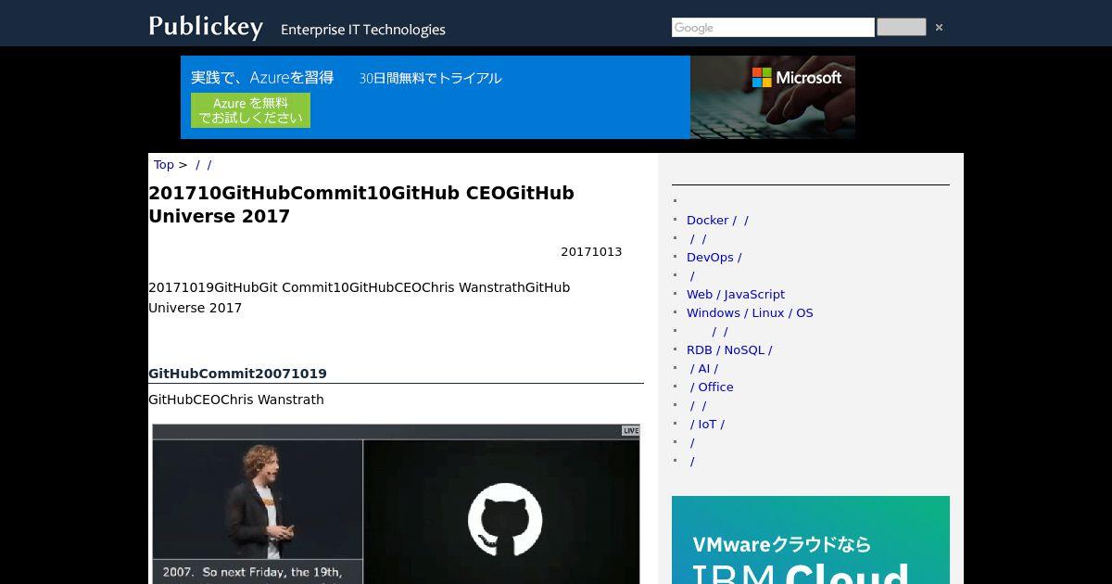Click the Microsoft logo in the banner
Image resolution: width=1112 pixels, height=584 pixels.
click(797, 78)
